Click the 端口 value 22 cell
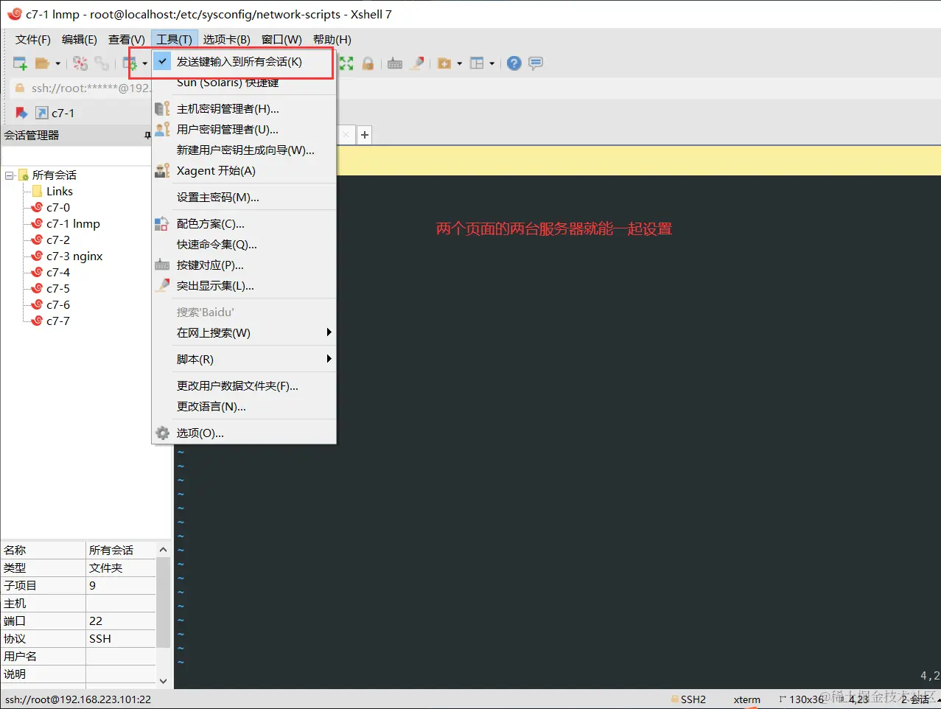This screenshot has width=941, height=709. coord(121,621)
